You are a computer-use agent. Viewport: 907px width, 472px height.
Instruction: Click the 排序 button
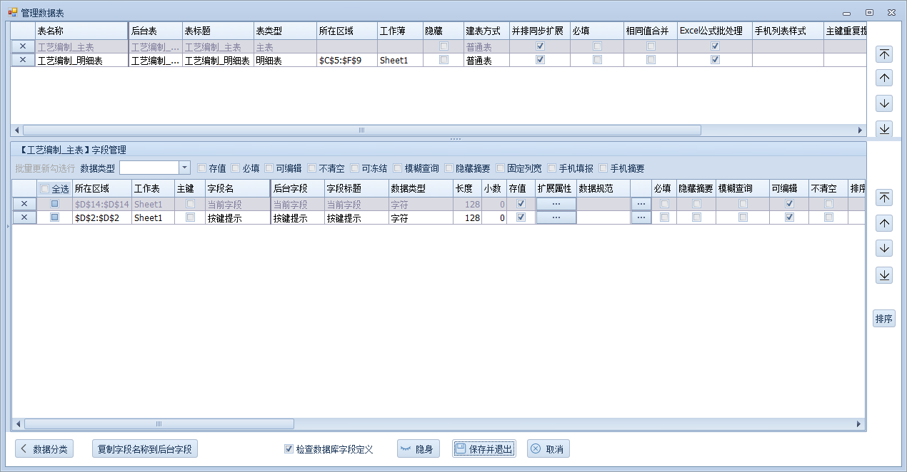coord(884,319)
